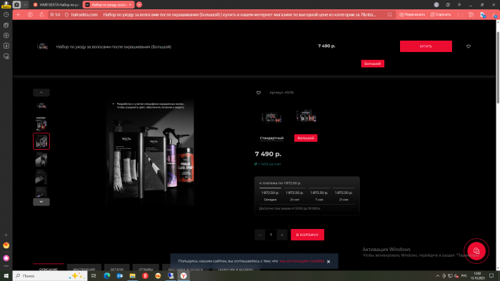The height and width of the screenshot is (281, 500).
Task: Launch Microsoft Edge from the taskbar
Action: pos(107,276)
